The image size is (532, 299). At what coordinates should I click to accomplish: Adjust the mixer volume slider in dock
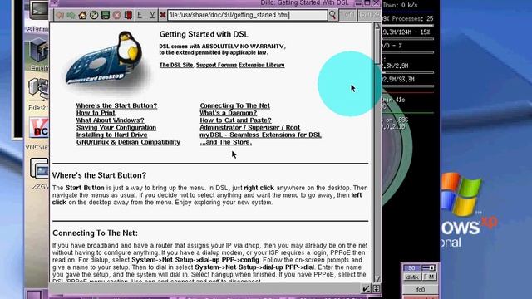[x=429, y=267]
